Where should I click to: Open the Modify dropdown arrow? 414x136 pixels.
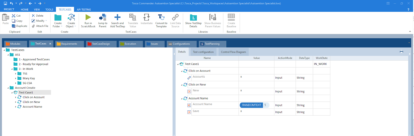click(46, 21)
